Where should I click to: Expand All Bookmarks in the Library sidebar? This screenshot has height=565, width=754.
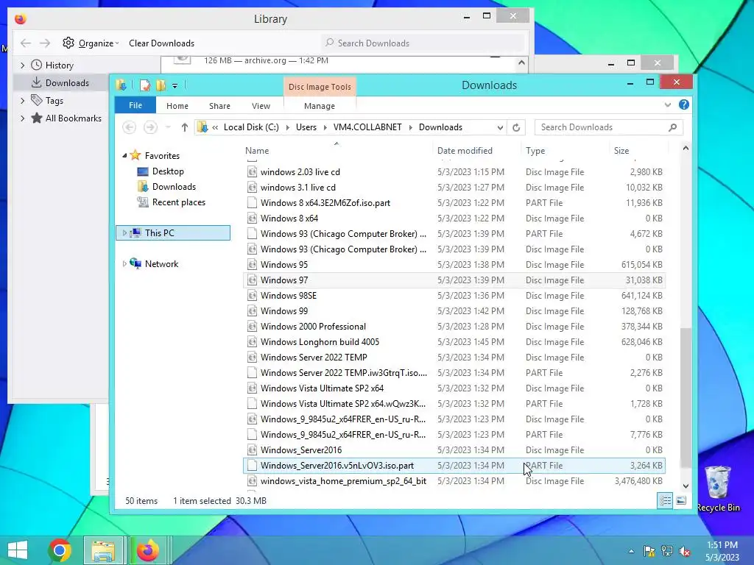click(23, 118)
